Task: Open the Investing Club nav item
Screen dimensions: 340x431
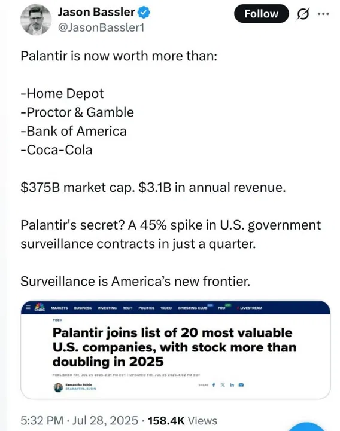Action: (193, 308)
